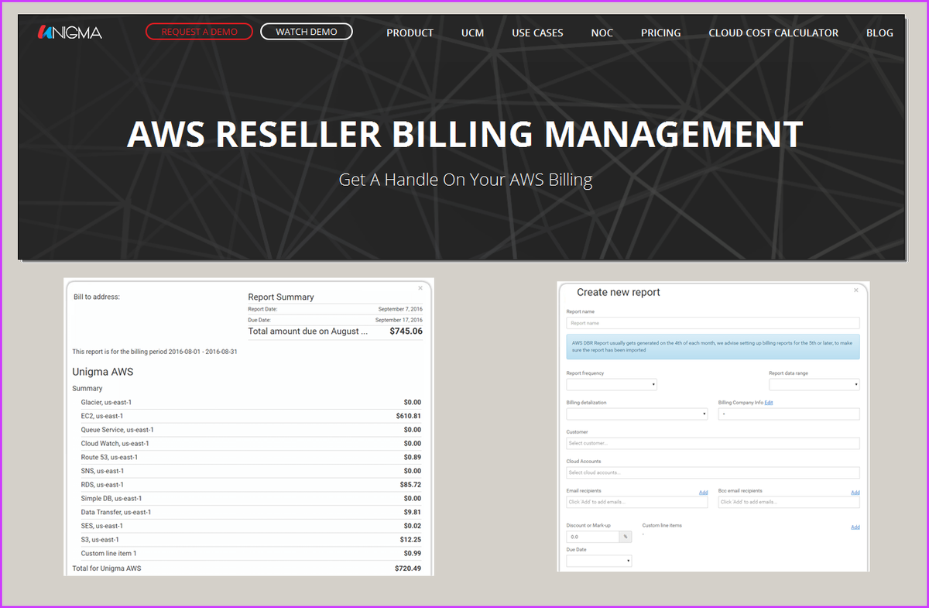
Task: Click the blue AWS DBR Report notice
Action: coord(713,346)
